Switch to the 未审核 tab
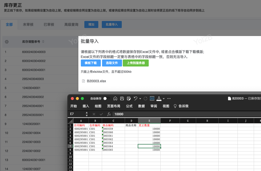Screen dimensions: 261x171 point(28,24)
